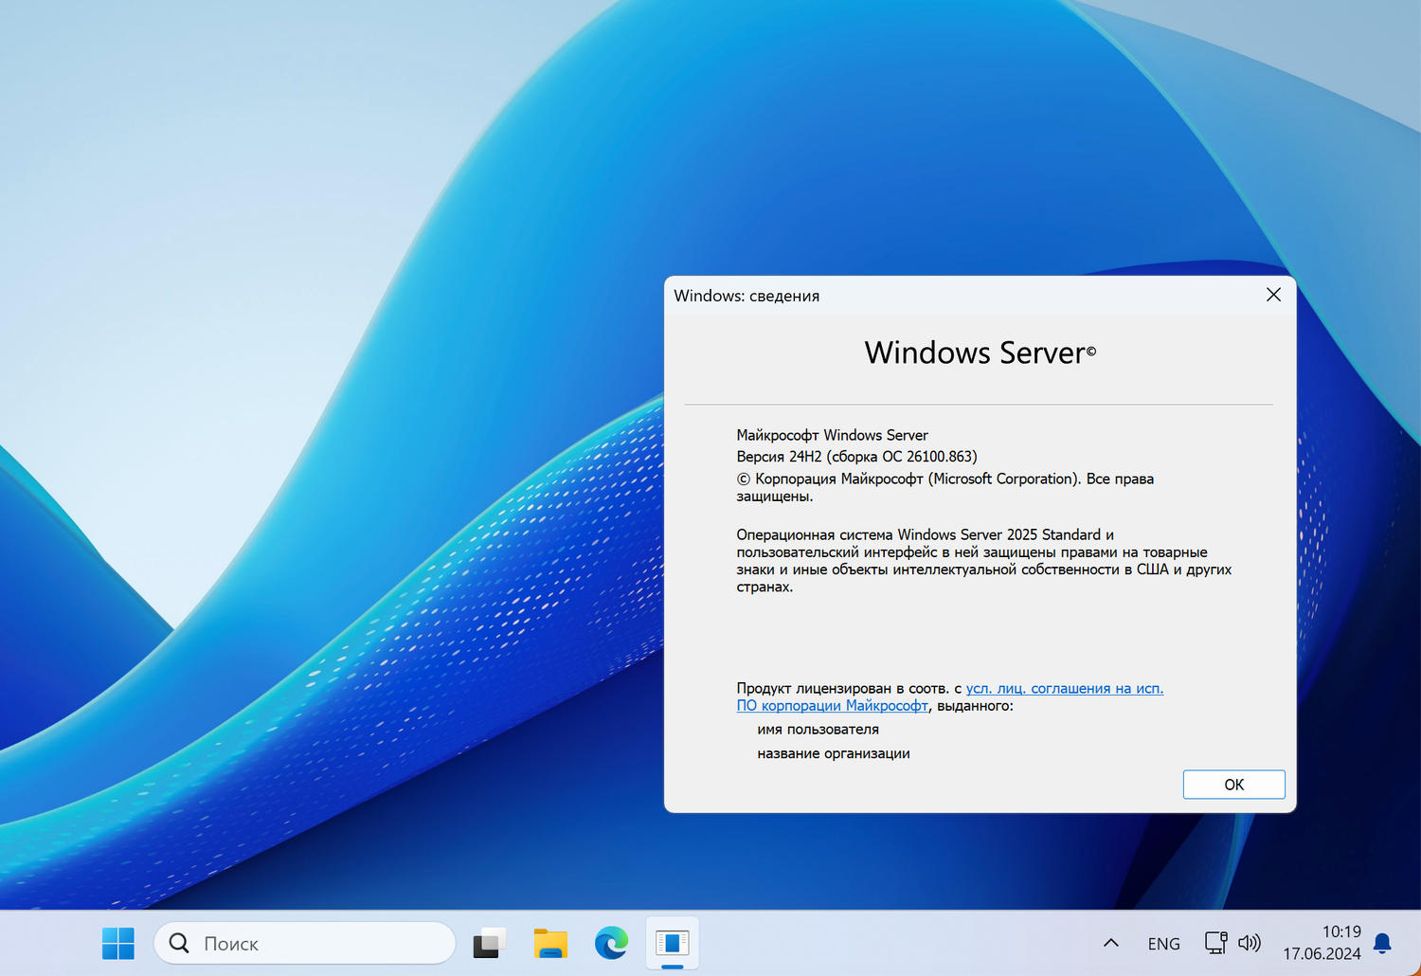This screenshot has height=976, width=1421.
Task: Launch Microsoft Edge from the taskbar
Action: pos(611,943)
